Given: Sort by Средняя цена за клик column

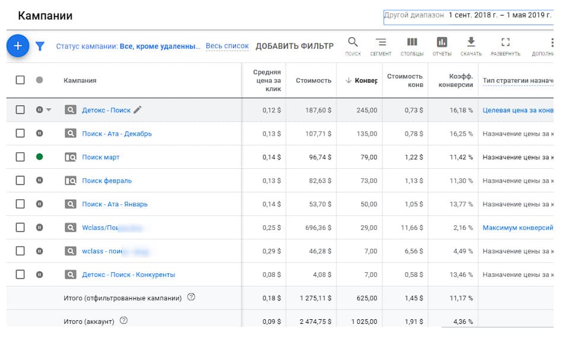Looking at the screenshot, I should (266, 80).
